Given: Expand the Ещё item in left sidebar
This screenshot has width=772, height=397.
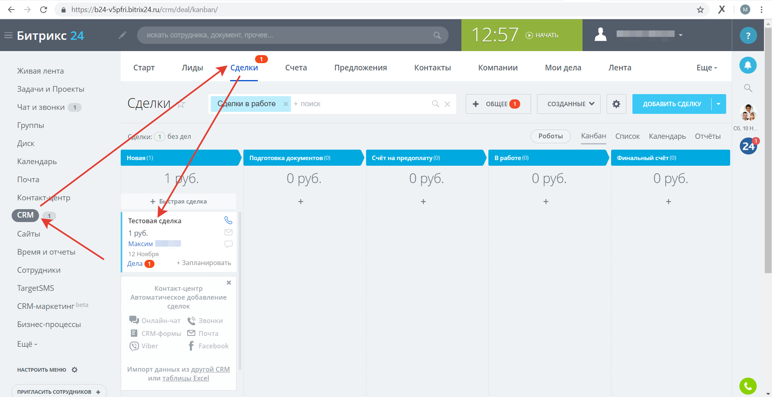Looking at the screenshot, I should (x=27, y=344).
